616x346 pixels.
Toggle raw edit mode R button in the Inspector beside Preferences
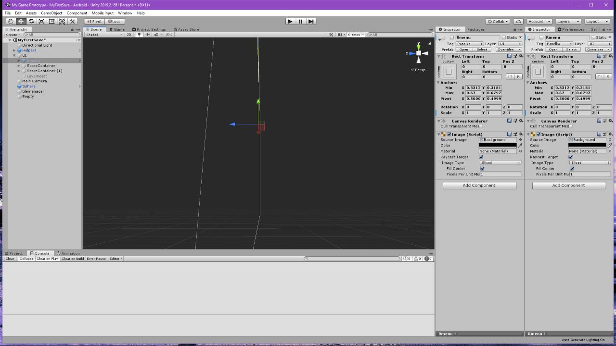608,77
